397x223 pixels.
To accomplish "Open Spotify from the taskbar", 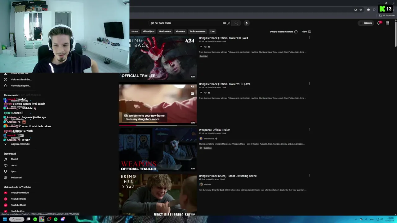I will pyautogui.click(x=56, y=219).
